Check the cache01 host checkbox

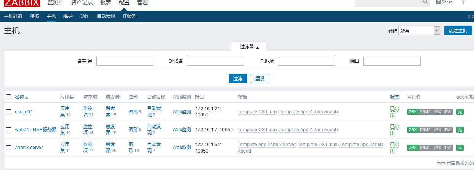[9, 112]
